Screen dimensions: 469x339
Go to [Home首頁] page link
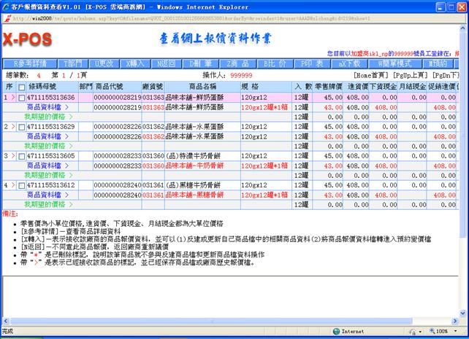[373, 75]
